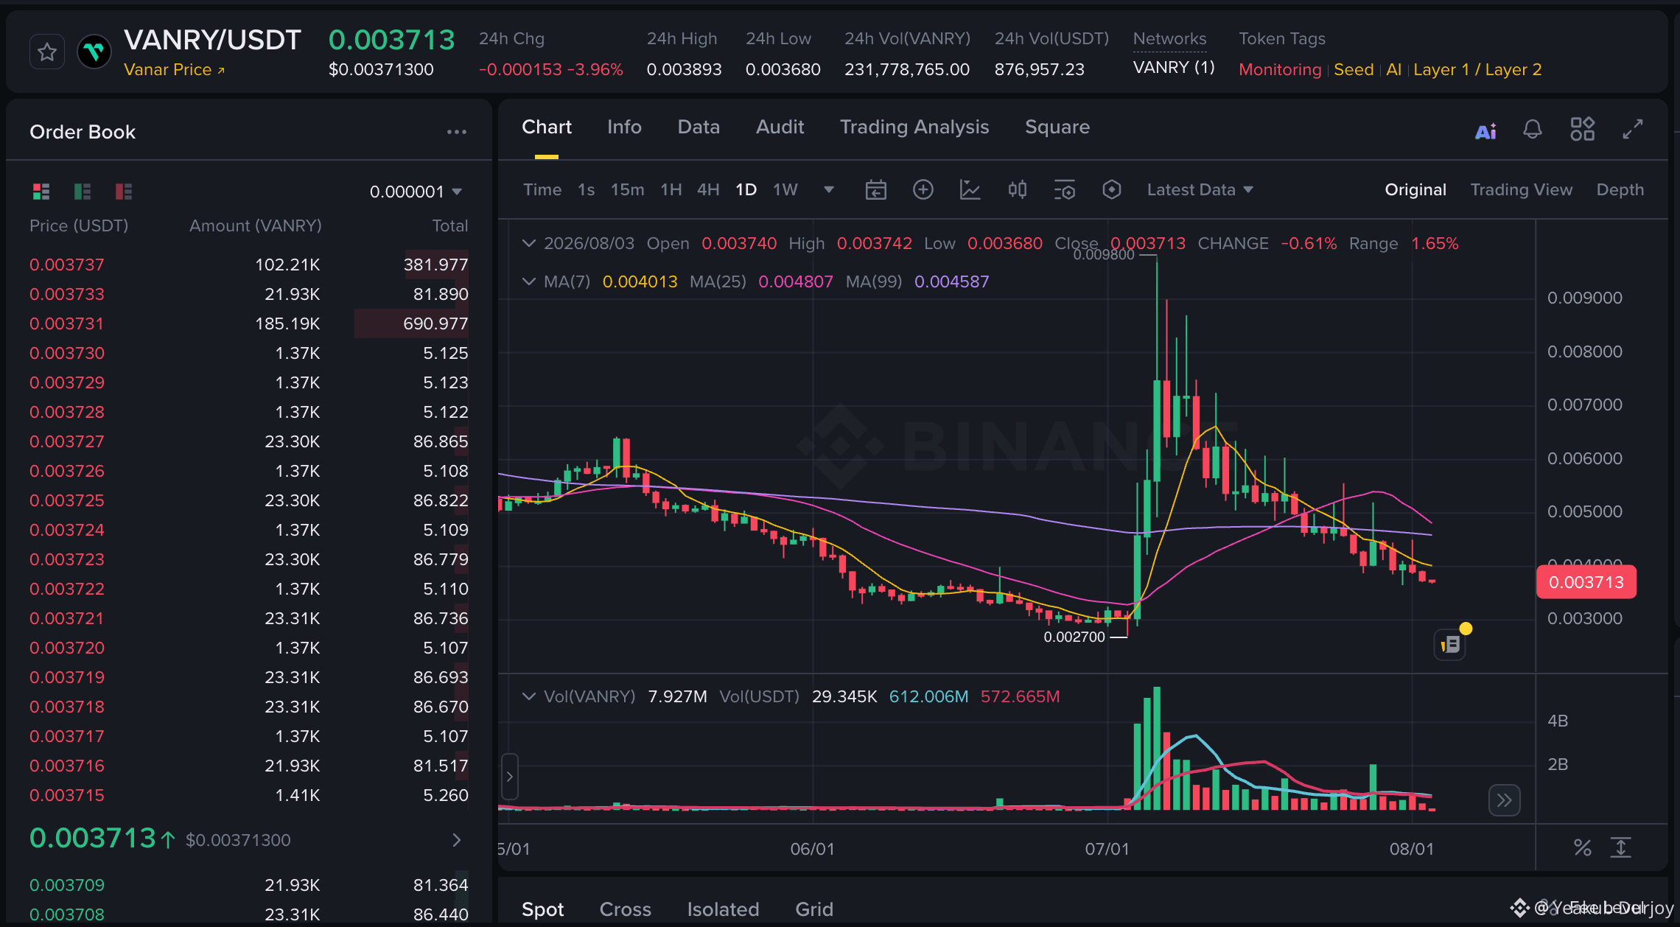
Task: Open the chart layout grid icon
Action: click(x=1582, y=129)
